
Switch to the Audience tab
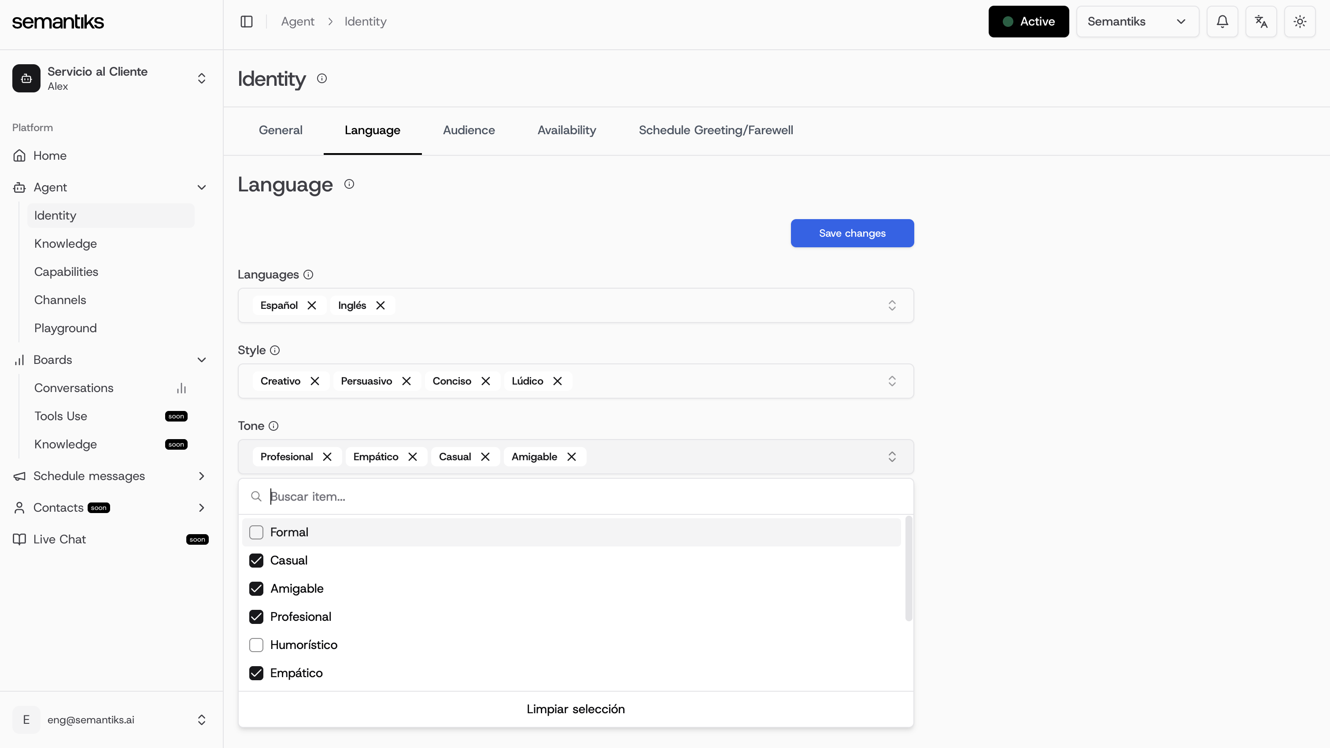pos(468,131)
